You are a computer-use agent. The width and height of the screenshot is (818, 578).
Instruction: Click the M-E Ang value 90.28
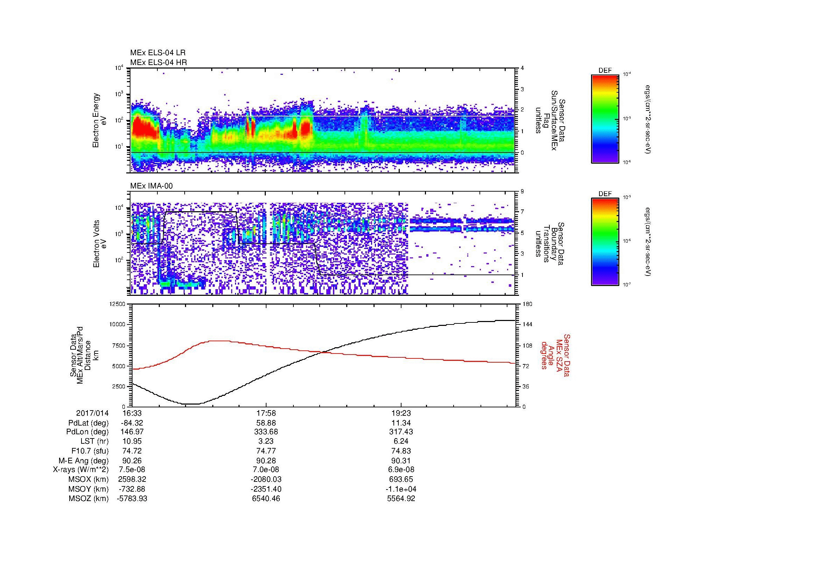point(266,461)
